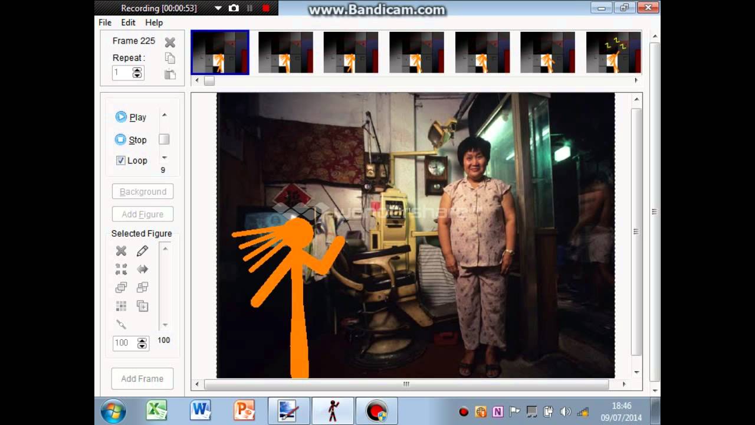Open the Edit menu
Viewport: 755px width, 425px height.
pos(128,22)
